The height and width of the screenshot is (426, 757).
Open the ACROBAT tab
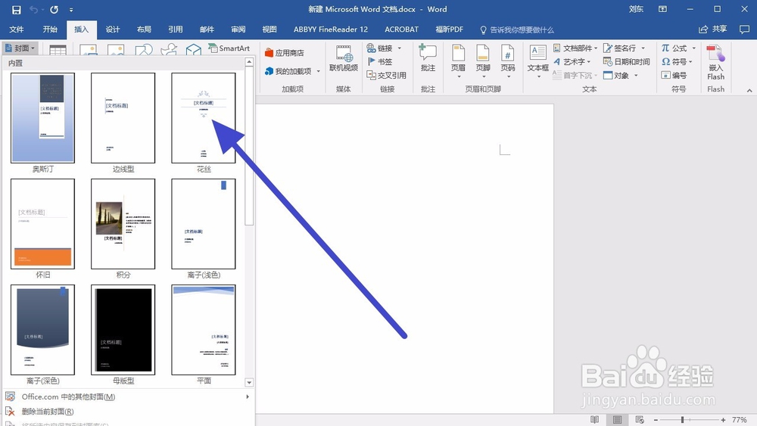(x=402, y=30)
